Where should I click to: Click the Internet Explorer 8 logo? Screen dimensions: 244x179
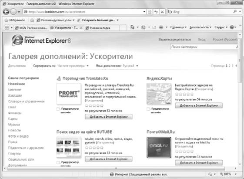pyautogui.click(x=41, y=40)
